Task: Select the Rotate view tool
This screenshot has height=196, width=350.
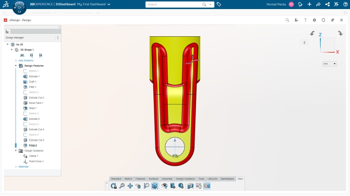Action: [138, 186]
